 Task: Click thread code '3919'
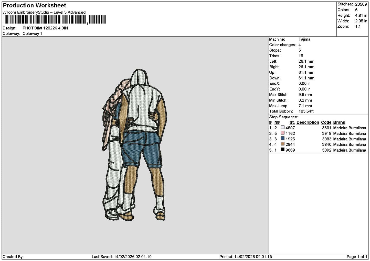point(327,133)
